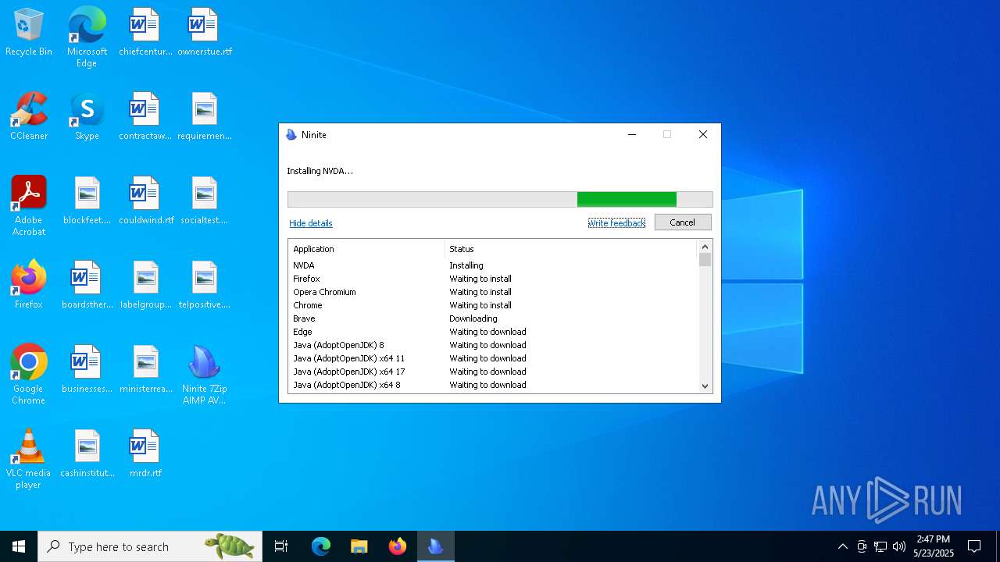Open Firefox from the taskbar

[x=398, y=546]
